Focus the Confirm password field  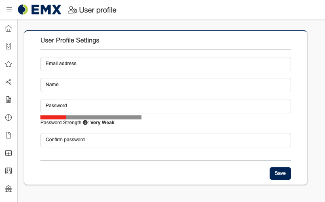click(166, 140)
